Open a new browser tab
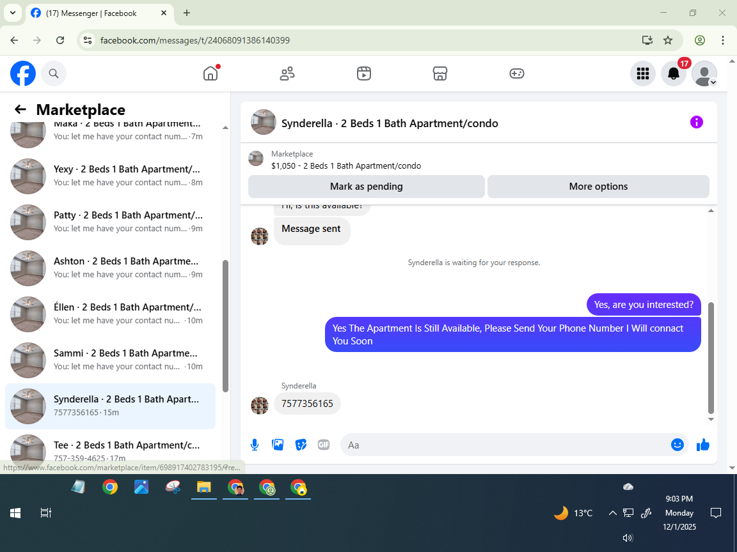The image size is (737, 552). pyautogui.click(x=187, y=13)
